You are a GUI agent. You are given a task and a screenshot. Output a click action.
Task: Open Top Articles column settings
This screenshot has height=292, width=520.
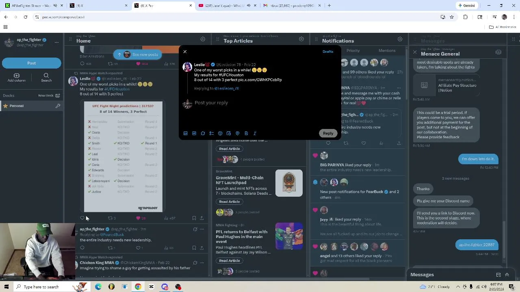pyautogui.click(x=301, y=39)
